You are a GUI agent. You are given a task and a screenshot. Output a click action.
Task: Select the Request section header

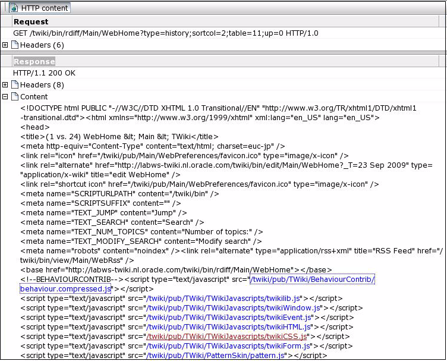pyautogui.click(x=31, y=21)
